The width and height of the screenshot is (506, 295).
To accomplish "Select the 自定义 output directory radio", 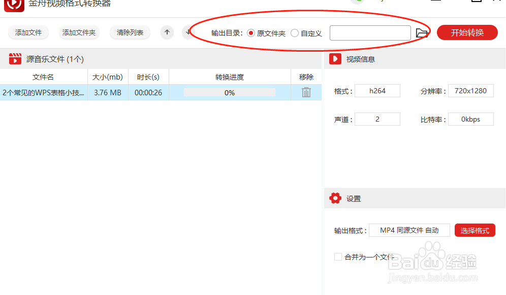I will click(x=295, y=32).
